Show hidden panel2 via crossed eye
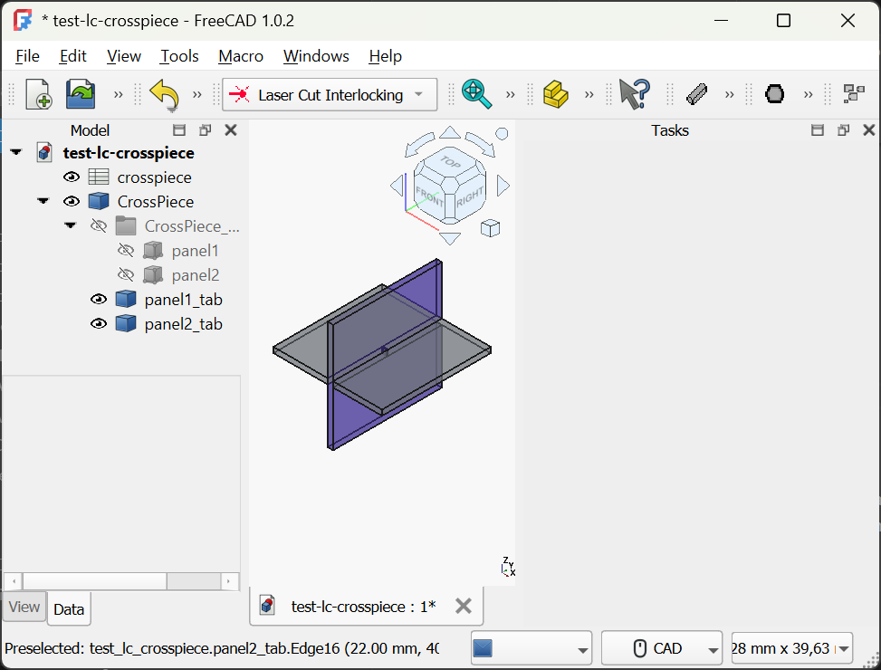 125,275
